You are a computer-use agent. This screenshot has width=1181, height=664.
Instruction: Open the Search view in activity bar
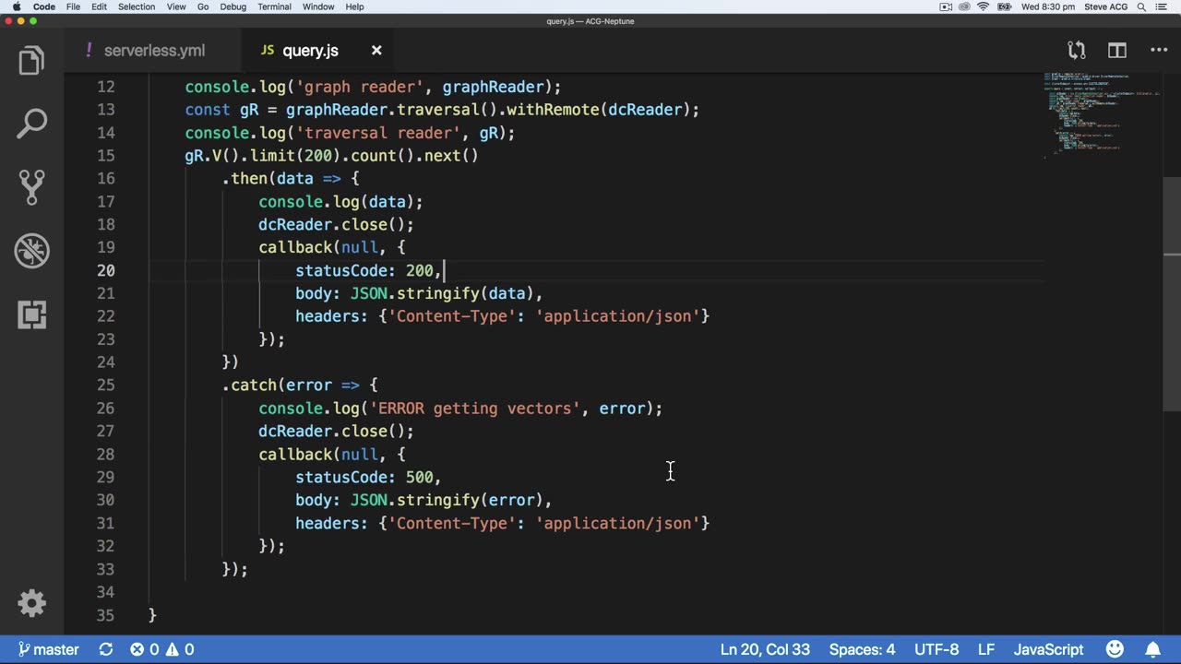pyautogui.click(x=31, y=124)
